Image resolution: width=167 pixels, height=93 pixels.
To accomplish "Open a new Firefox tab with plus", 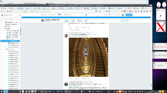I will pyautogui.click(x=151, y=8).
